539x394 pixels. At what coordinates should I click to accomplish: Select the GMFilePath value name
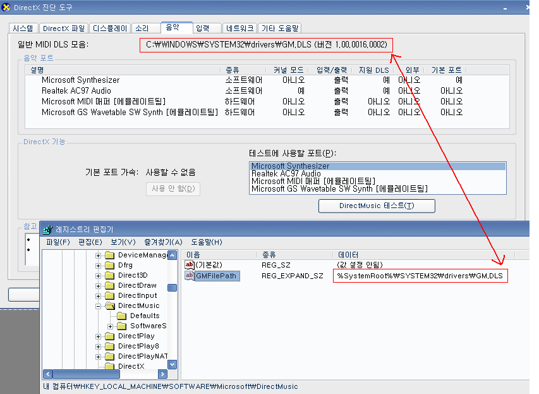pyautogui.click(x=216, y=276)
